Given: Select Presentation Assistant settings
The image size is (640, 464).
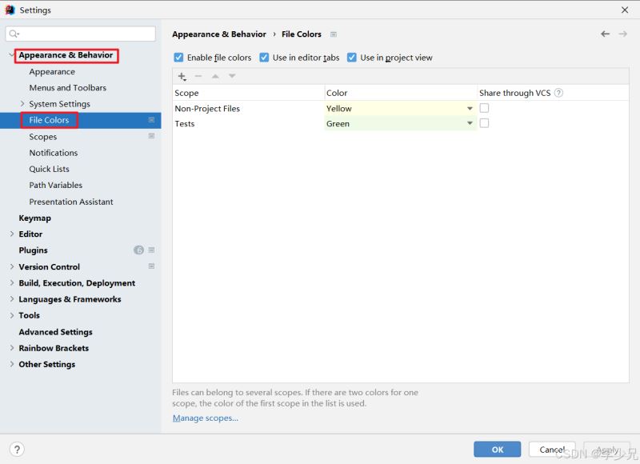Looking at the screenshot, I should (71, 202).
